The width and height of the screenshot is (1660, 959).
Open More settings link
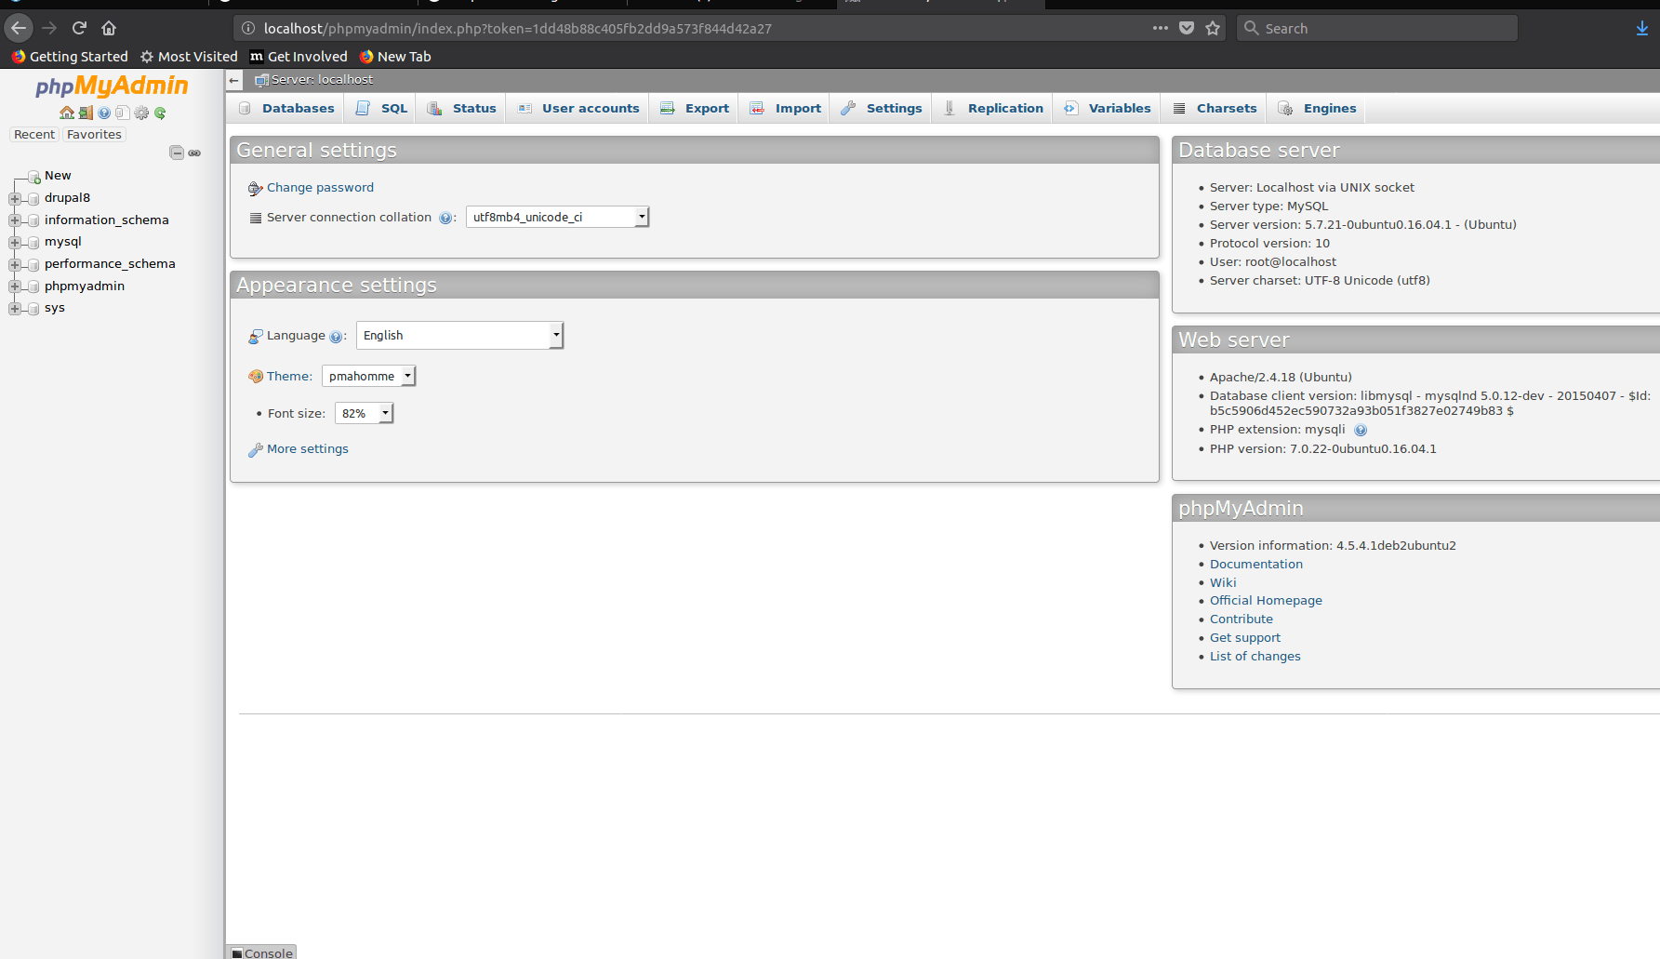[308, 449]
